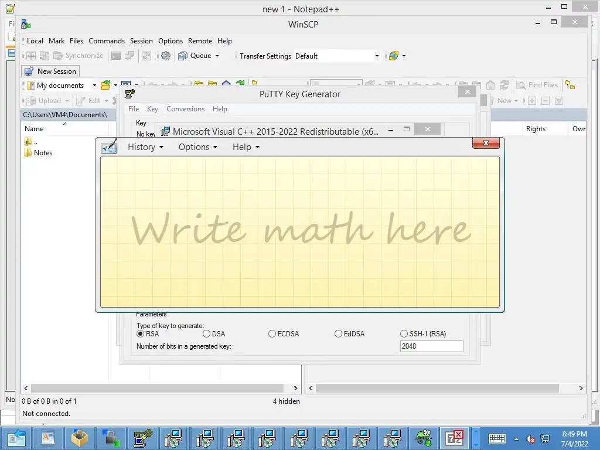Switch to the New Session tab in WinSCP

(x=50, y=71)
